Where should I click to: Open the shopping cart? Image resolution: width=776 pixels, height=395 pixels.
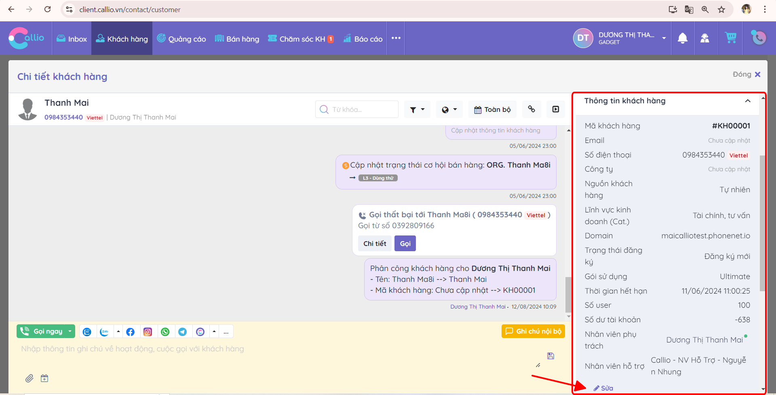click(731, 38)
